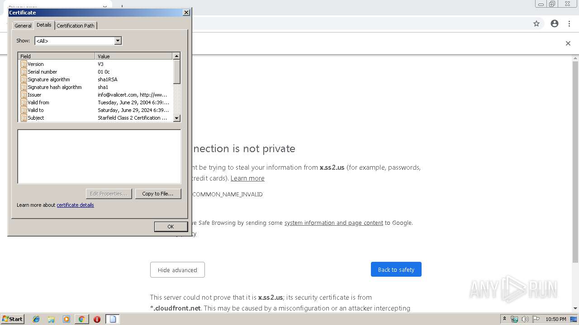Select the Signature algorithm field icon
The width and height of the screenshot is (579, 325).
coord(24,79)
